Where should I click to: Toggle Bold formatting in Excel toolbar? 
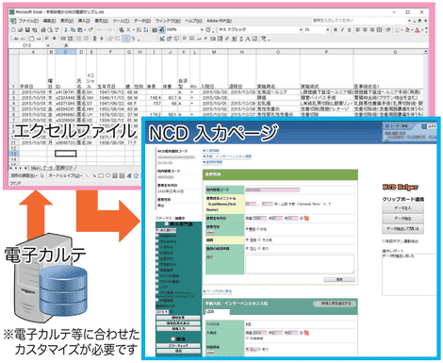click(336, 30)
